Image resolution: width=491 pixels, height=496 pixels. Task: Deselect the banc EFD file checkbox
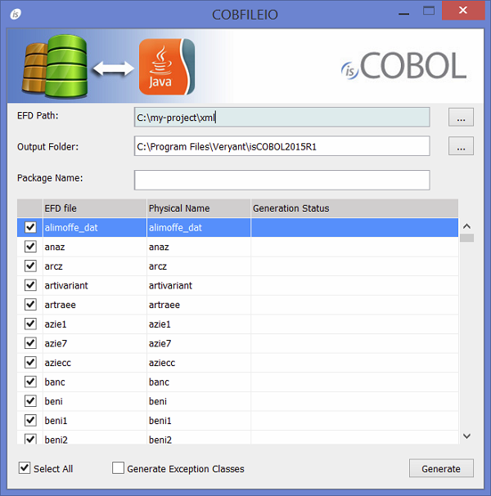(x=30, y=382)
